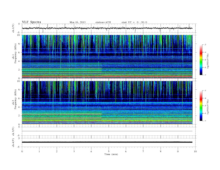Click the "-3" tick on ch.1 colorbar
The image size is (220, 170).
[x=205, y=45]
